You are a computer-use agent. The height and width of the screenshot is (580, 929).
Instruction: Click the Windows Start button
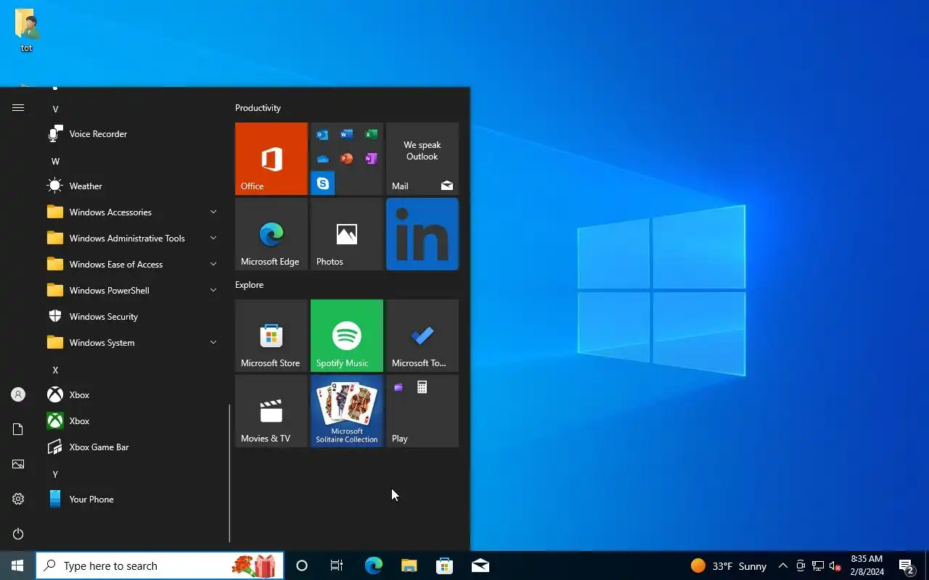click(17, 565)
